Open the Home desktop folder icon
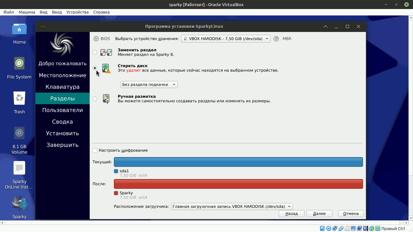This screenshot has height=232, width=413. [x=19, y=29]
